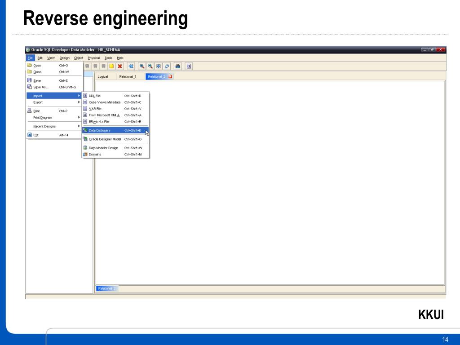Expand the Export submenu entry

click(x=54, y=102)
